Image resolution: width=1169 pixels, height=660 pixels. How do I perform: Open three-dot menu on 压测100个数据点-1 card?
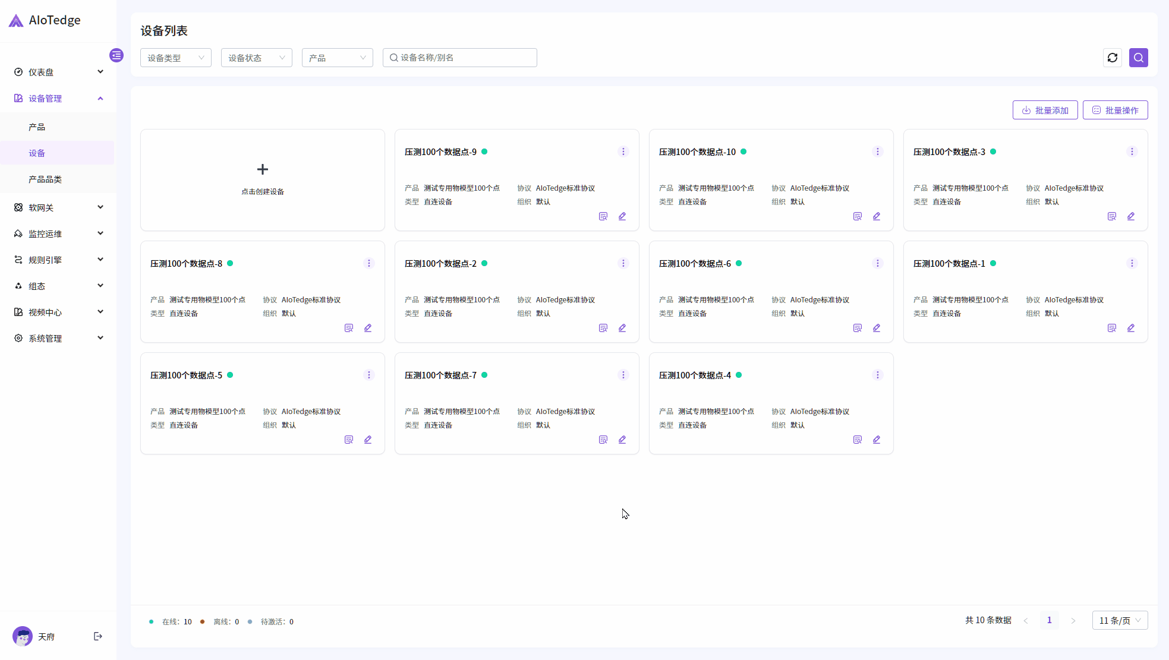click(x=1132, y=263)
